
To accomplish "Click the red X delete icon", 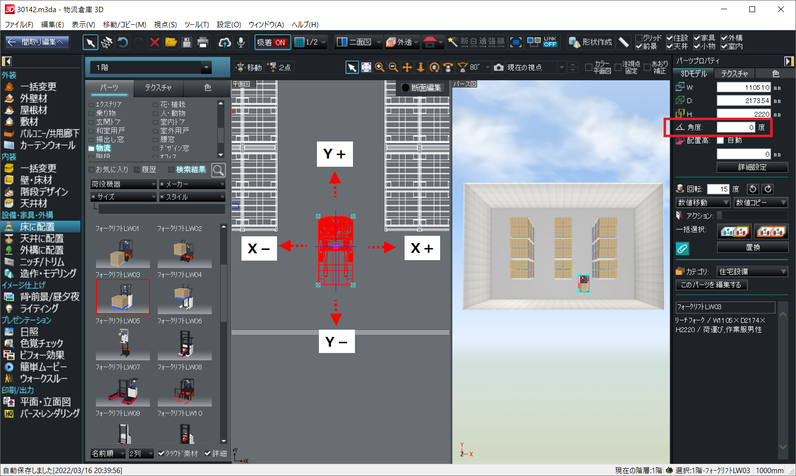I will (154, 43).
